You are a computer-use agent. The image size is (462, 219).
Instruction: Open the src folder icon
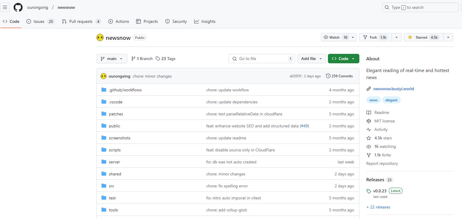pyautogui.click(x=104, y=186)
